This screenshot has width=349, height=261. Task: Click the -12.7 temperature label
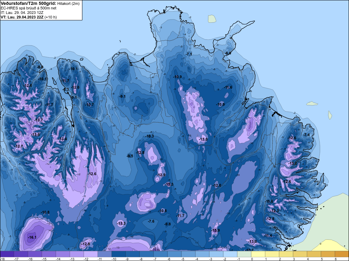coord(19,146)
